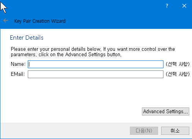Click the Key Pair Creation Wizard title

click(x=40, y=21)
